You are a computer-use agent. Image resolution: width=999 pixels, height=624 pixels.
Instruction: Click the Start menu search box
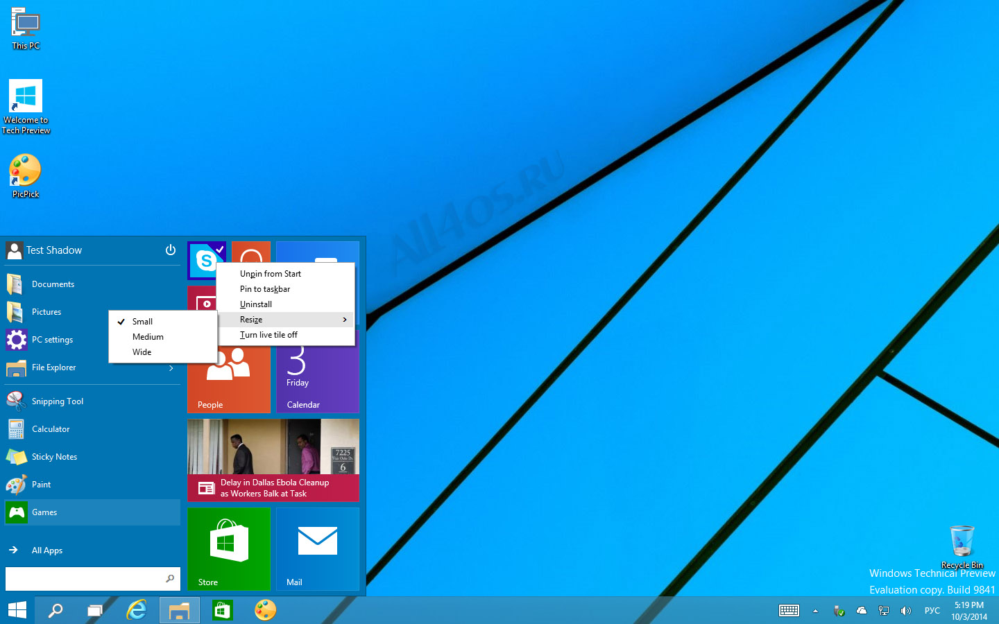92,579
